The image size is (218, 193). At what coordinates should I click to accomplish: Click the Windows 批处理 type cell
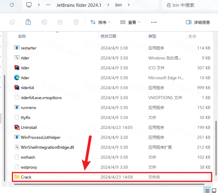[165, 58]
